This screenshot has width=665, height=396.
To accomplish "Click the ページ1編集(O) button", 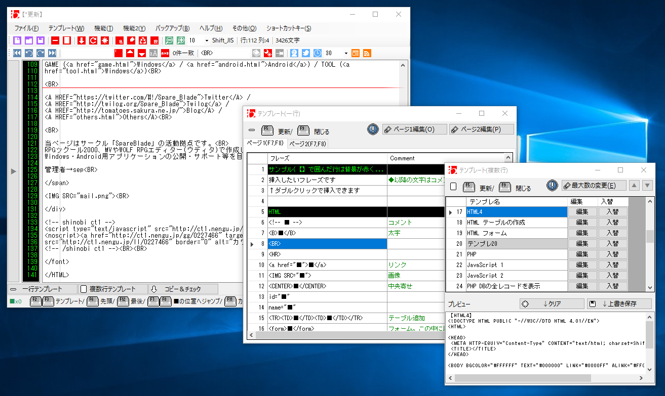I will point(414,129).
